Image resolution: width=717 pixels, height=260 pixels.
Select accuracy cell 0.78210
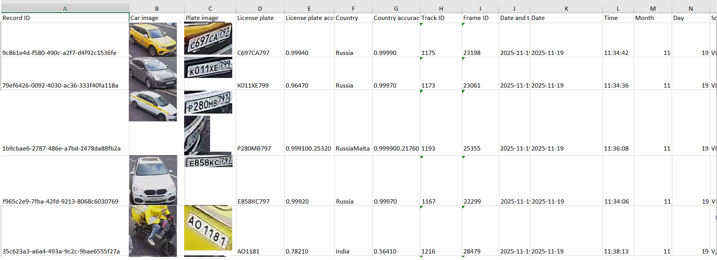tap(309, 231)
